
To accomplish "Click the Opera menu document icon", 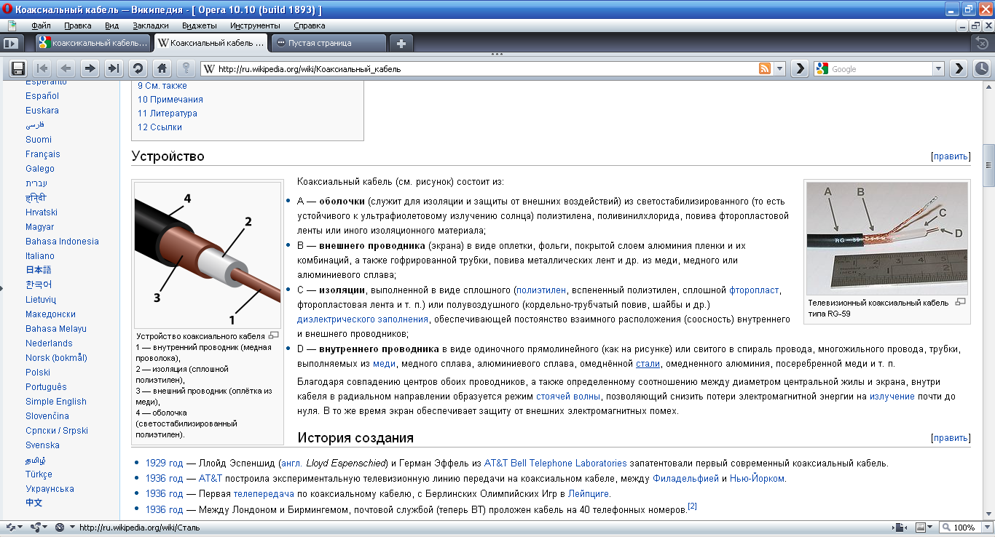I will pyautogui.click(x=12, y=25).
